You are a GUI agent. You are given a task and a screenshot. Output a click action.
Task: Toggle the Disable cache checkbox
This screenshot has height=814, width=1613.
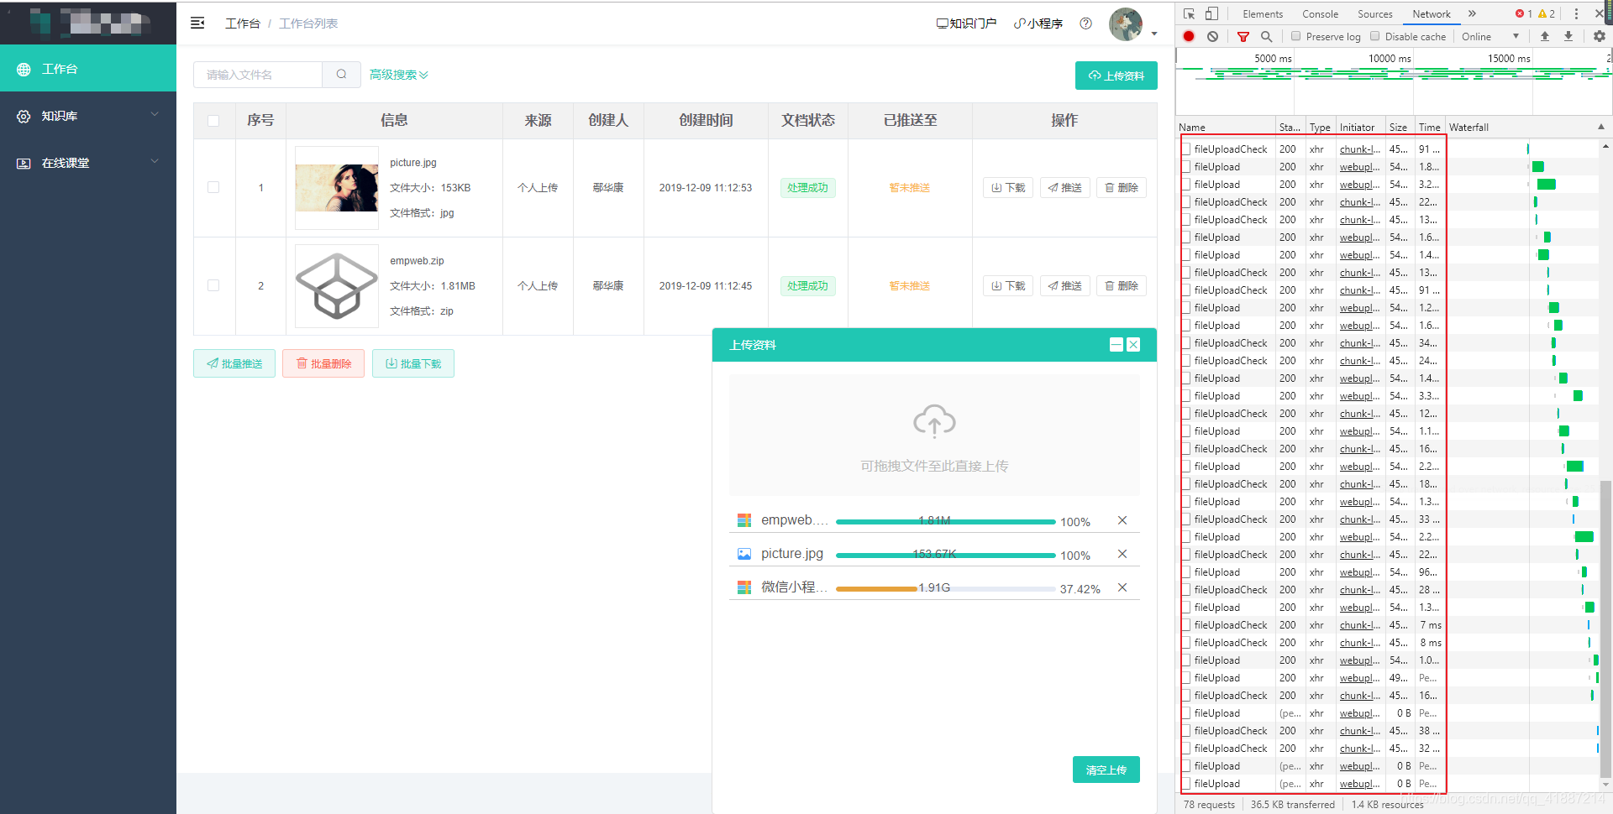coord(1375,36)
